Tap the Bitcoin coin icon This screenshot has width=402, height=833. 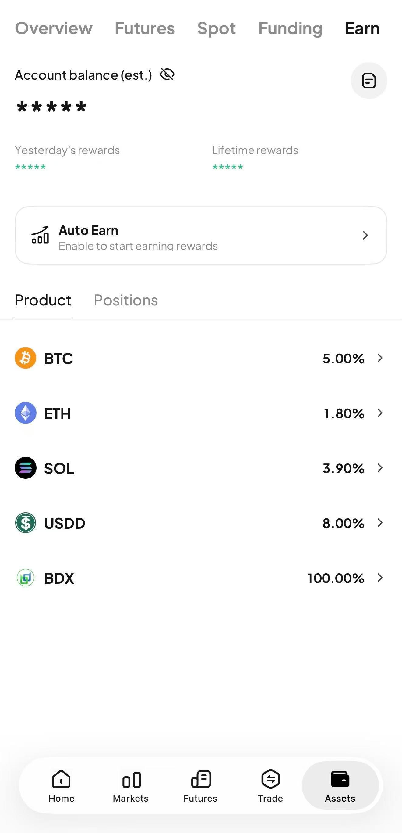[26, 358]
